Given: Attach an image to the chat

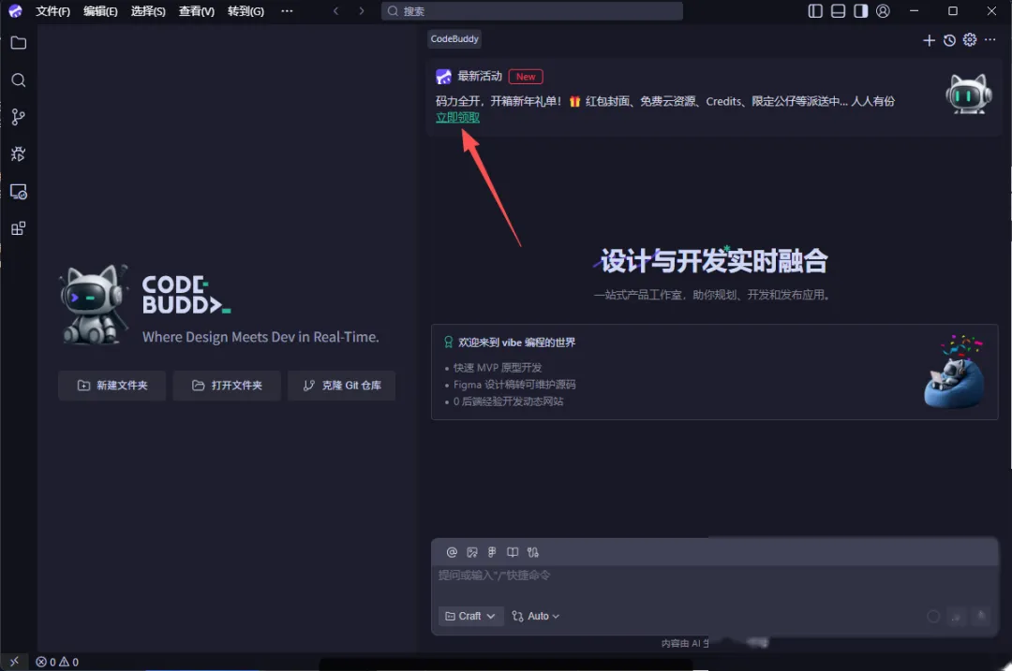Looking at the screenshot, I should [472, 552].
